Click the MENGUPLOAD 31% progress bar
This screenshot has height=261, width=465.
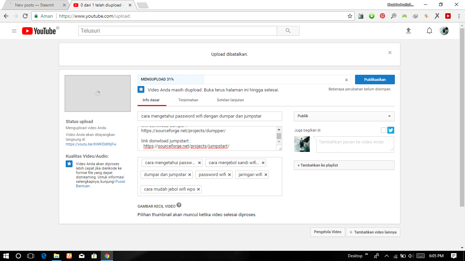pos(243,80)
